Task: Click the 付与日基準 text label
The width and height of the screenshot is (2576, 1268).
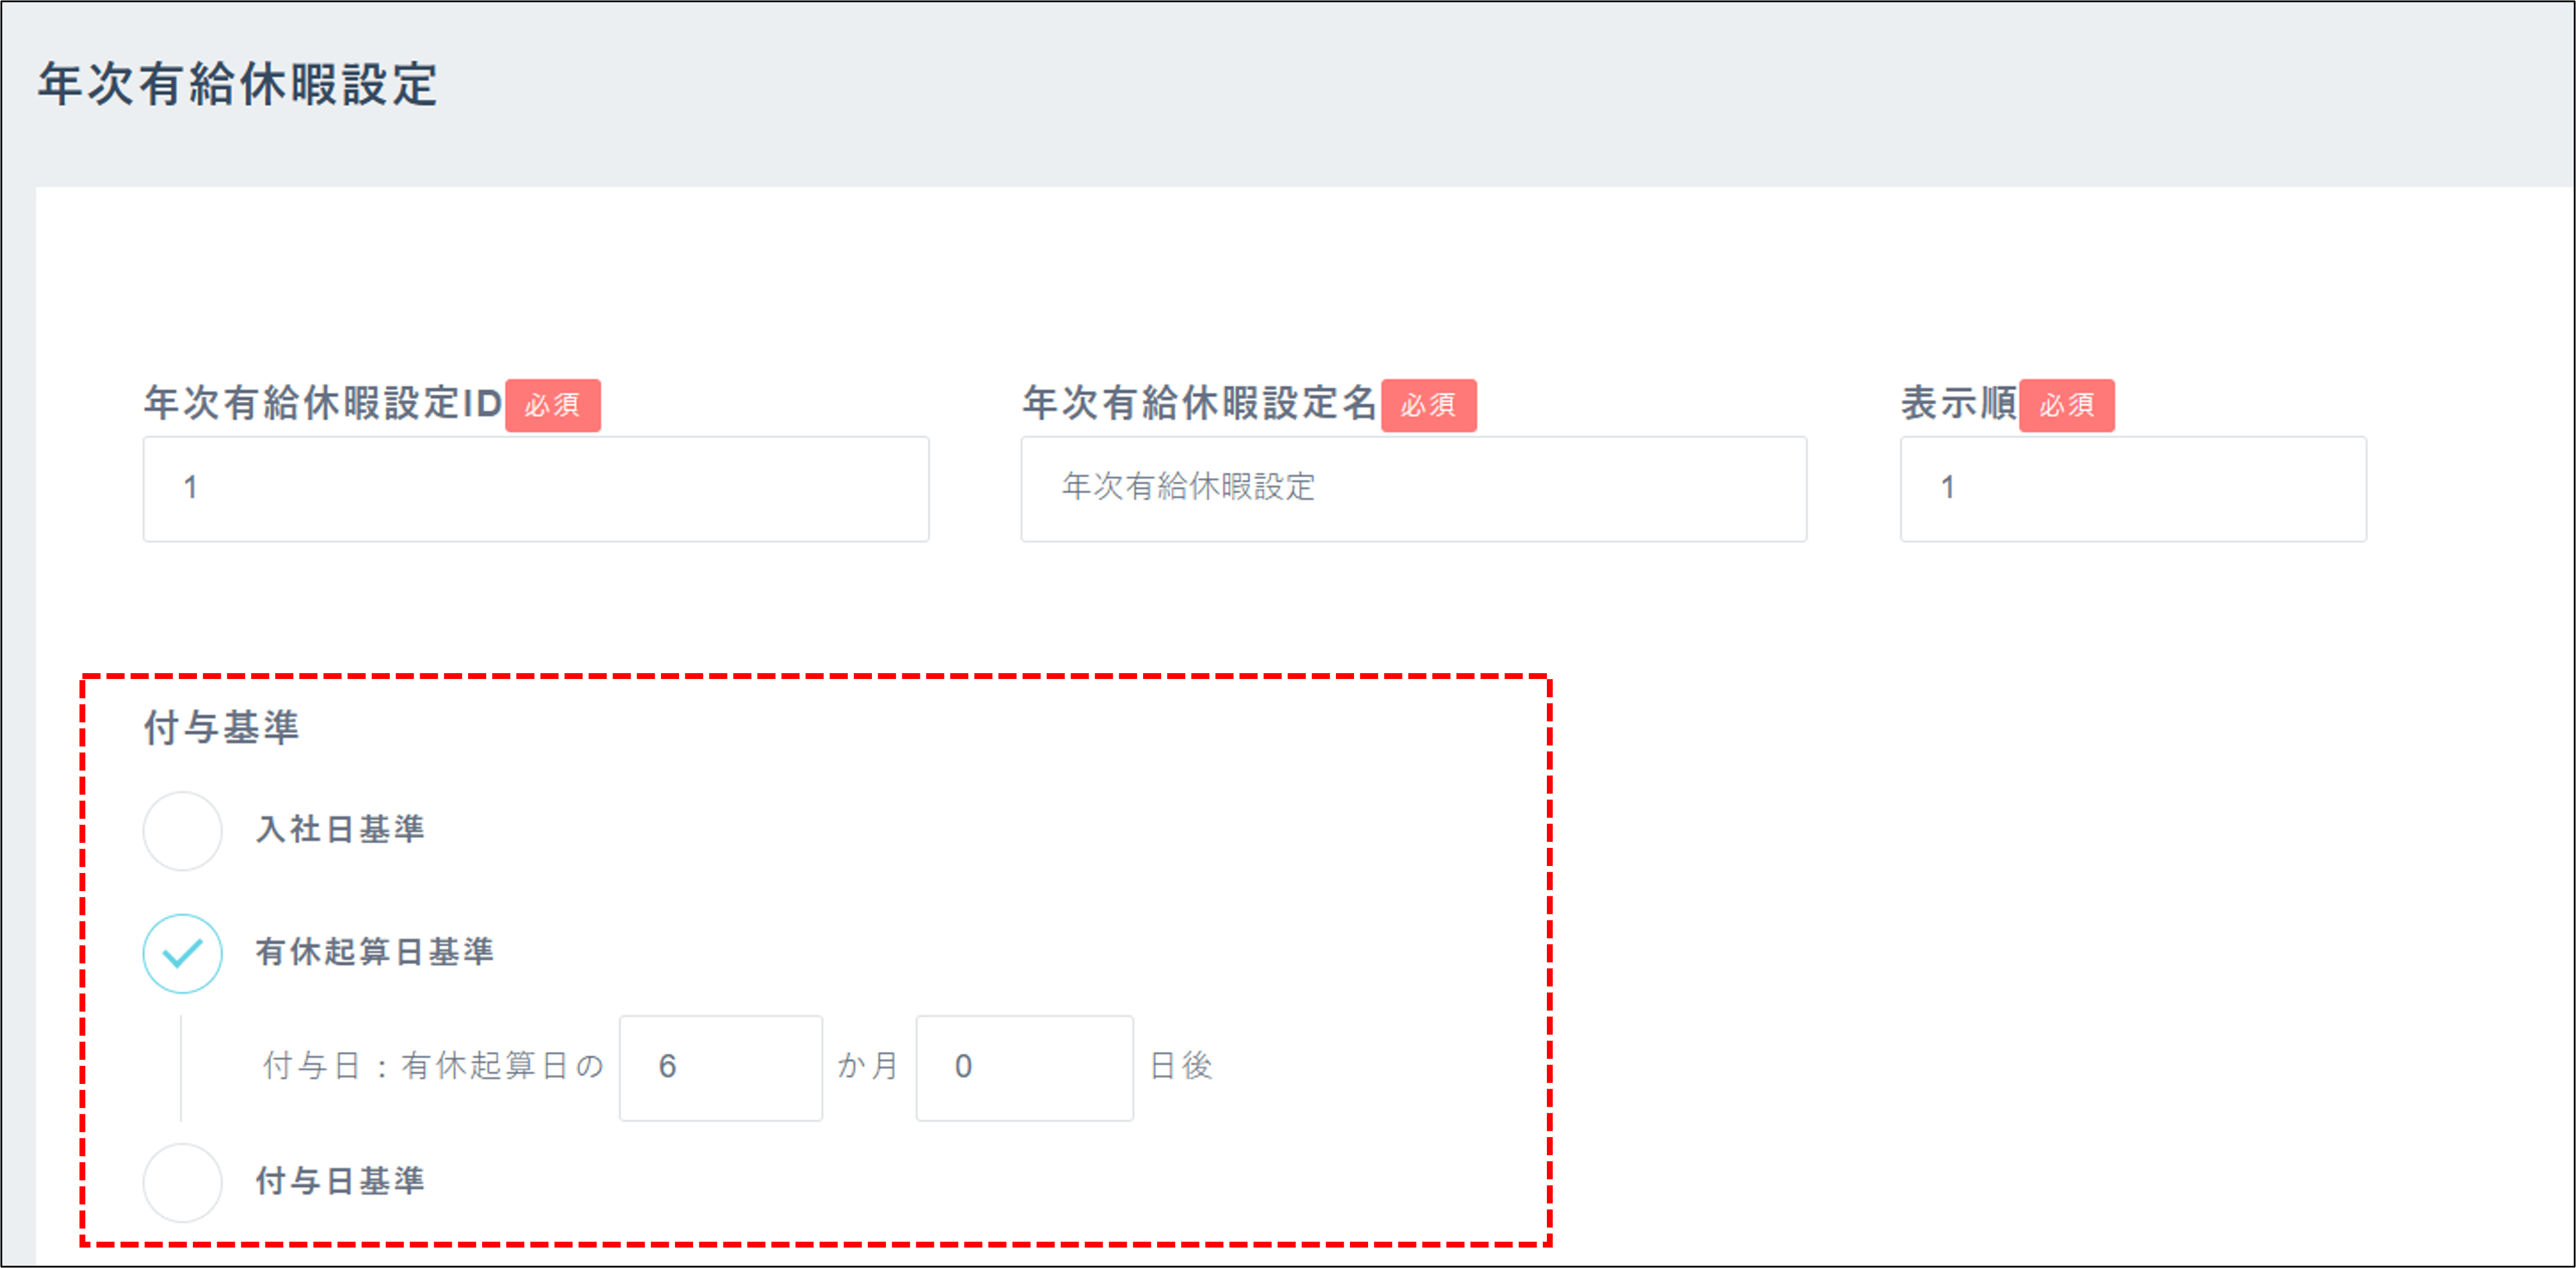Action: tap(341, 1181)
